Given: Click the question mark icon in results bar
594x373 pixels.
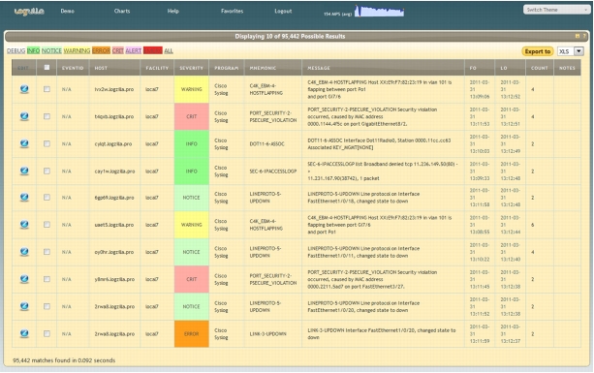Looking at the screenshot, I should point(584,36).
